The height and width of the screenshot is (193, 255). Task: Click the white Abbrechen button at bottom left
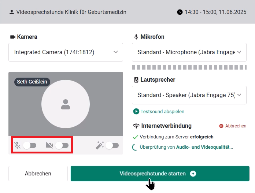tap(38, 174)
